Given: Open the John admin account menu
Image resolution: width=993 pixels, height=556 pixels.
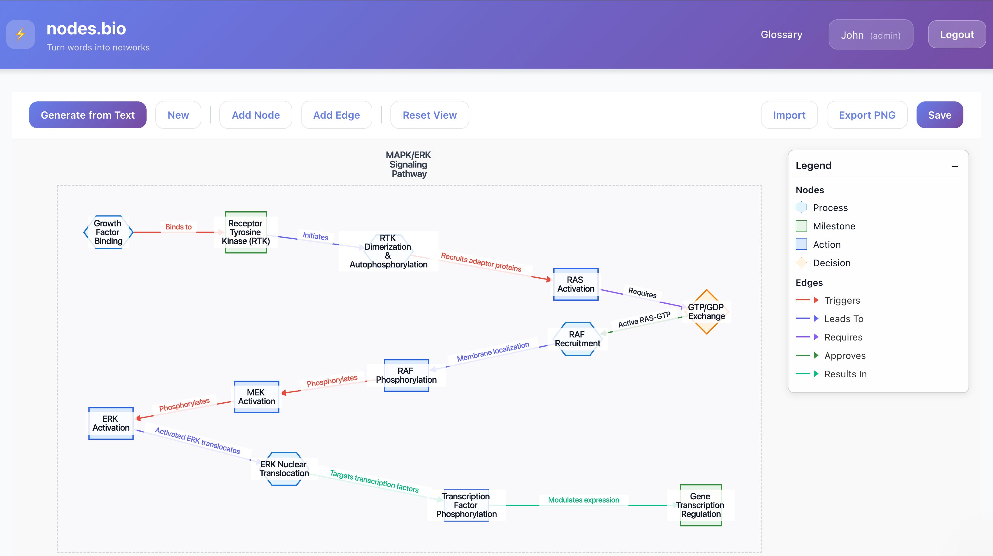Looking at the screenshot, I should (x=870, y=34).
